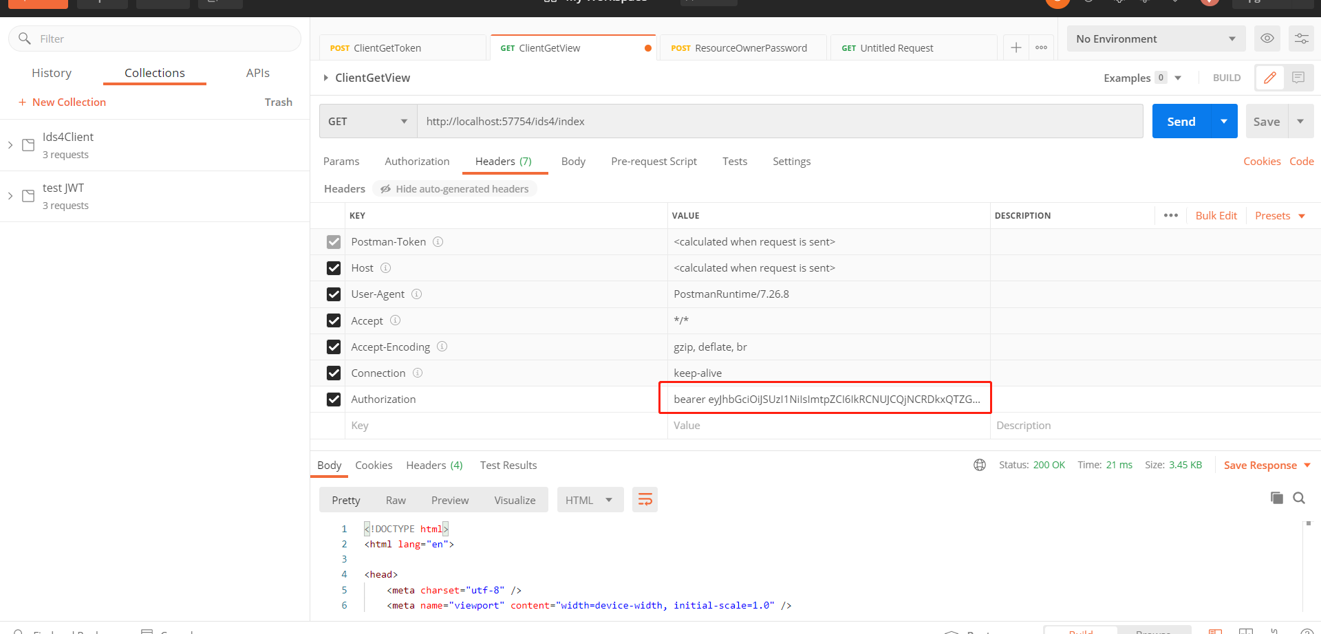The image size is (1321, 634).
Task: Uncheck the Accept-Encoding header checkbox
Action: [334, 347]
